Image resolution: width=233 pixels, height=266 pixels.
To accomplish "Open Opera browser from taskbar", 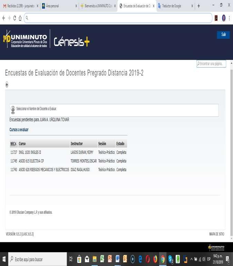I will pos(148,259).
